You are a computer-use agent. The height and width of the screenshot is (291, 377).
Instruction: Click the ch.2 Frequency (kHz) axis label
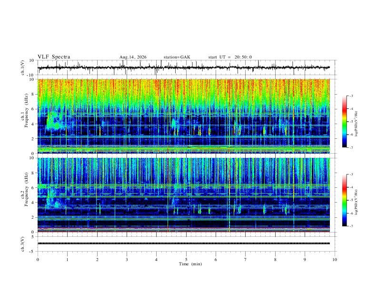pos(24,189)
